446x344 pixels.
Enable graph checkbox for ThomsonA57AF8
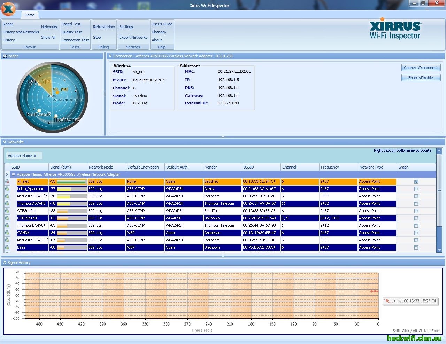(x=416, y=204)
